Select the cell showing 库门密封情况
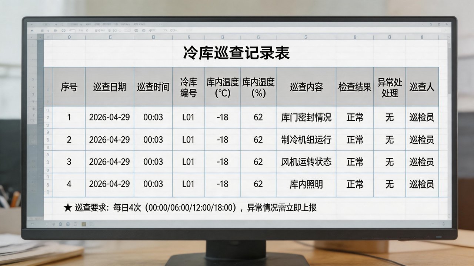The height and width of the screenshot is (266, 474). 306,117
